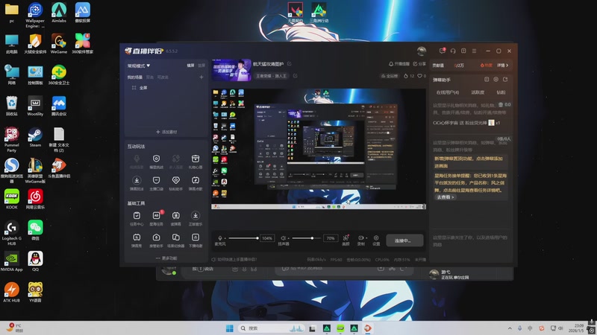Adjust the microphone volume slider
597x335 pixels.
pyautogui.click(x=243, y=238)
